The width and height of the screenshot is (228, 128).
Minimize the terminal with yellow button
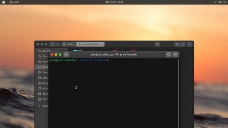[x=56, y=54]
